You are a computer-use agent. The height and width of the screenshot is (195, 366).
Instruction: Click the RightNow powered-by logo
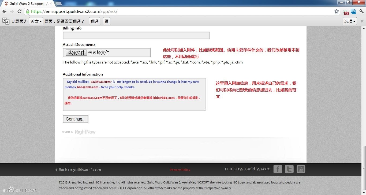[79, 132]
